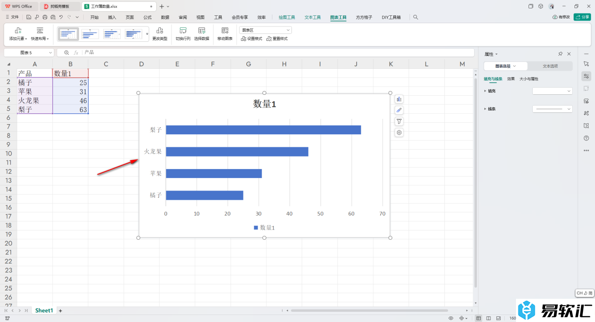Screen dimensions: 595x322
Task: Click the 梨子 bar in chart
Action: pyautogui.click(x=264, y=130)
